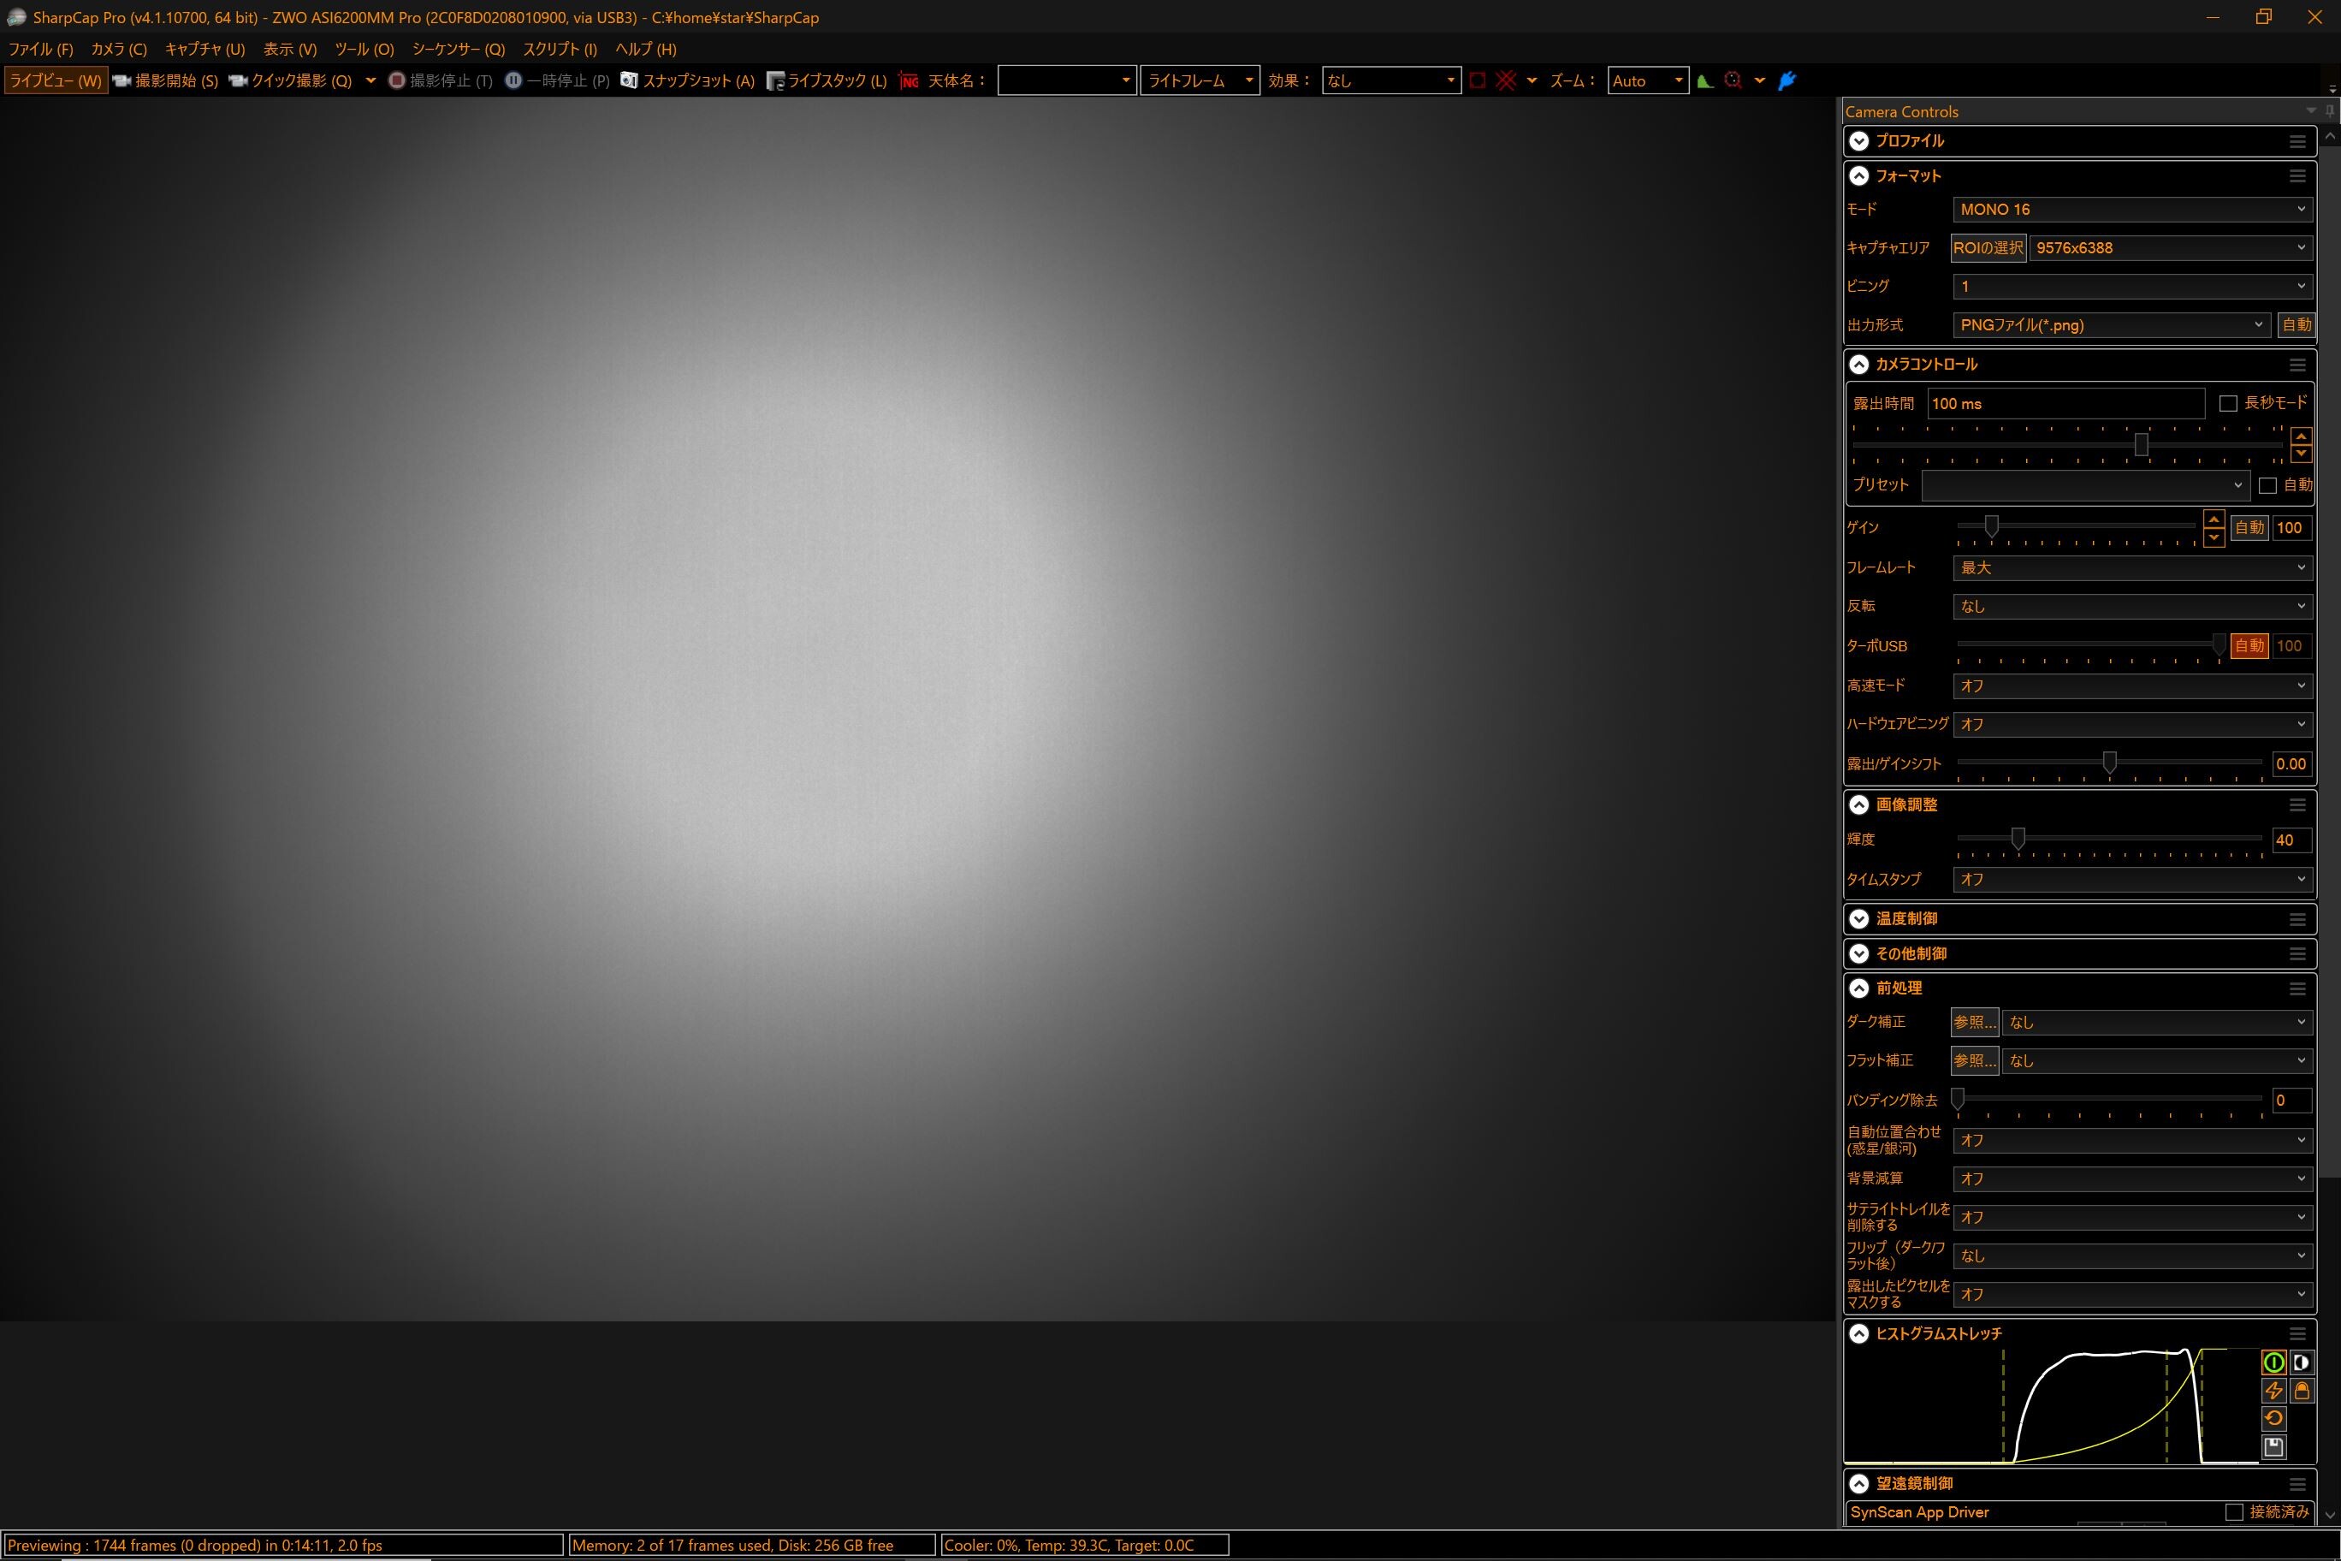The image size is (2341, 1561).
Task: Click the 参照... button for ダーク補正
Action: (1974, 1023)
